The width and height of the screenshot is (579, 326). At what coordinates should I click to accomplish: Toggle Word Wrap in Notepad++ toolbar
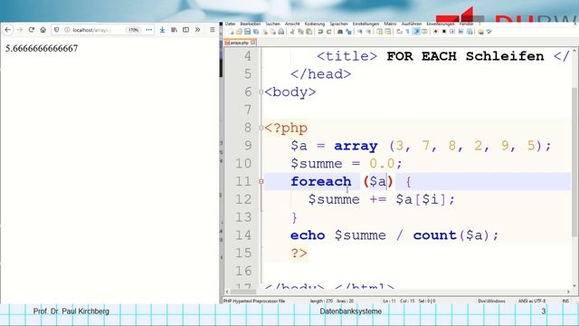399,32
